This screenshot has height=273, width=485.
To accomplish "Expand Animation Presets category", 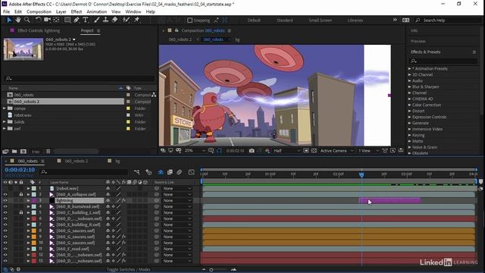I will [409, 69].
